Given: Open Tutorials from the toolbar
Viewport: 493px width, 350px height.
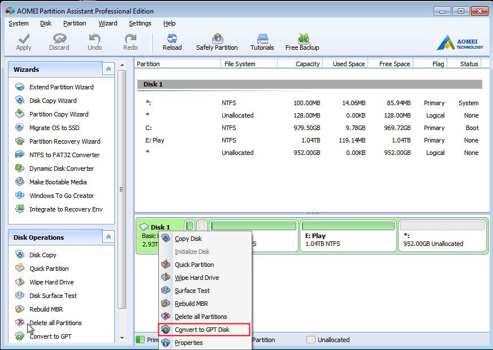Looking at the screenshot, I should pyautogui.click(x=262, y=42).
